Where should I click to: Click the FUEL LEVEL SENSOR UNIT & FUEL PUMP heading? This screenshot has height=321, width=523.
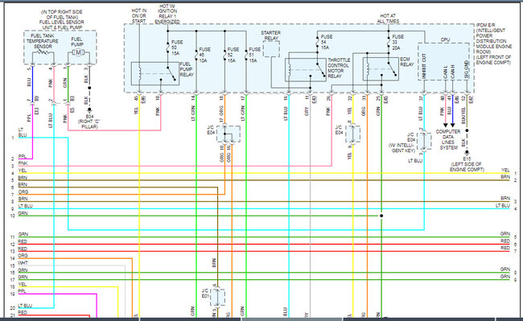62,19
